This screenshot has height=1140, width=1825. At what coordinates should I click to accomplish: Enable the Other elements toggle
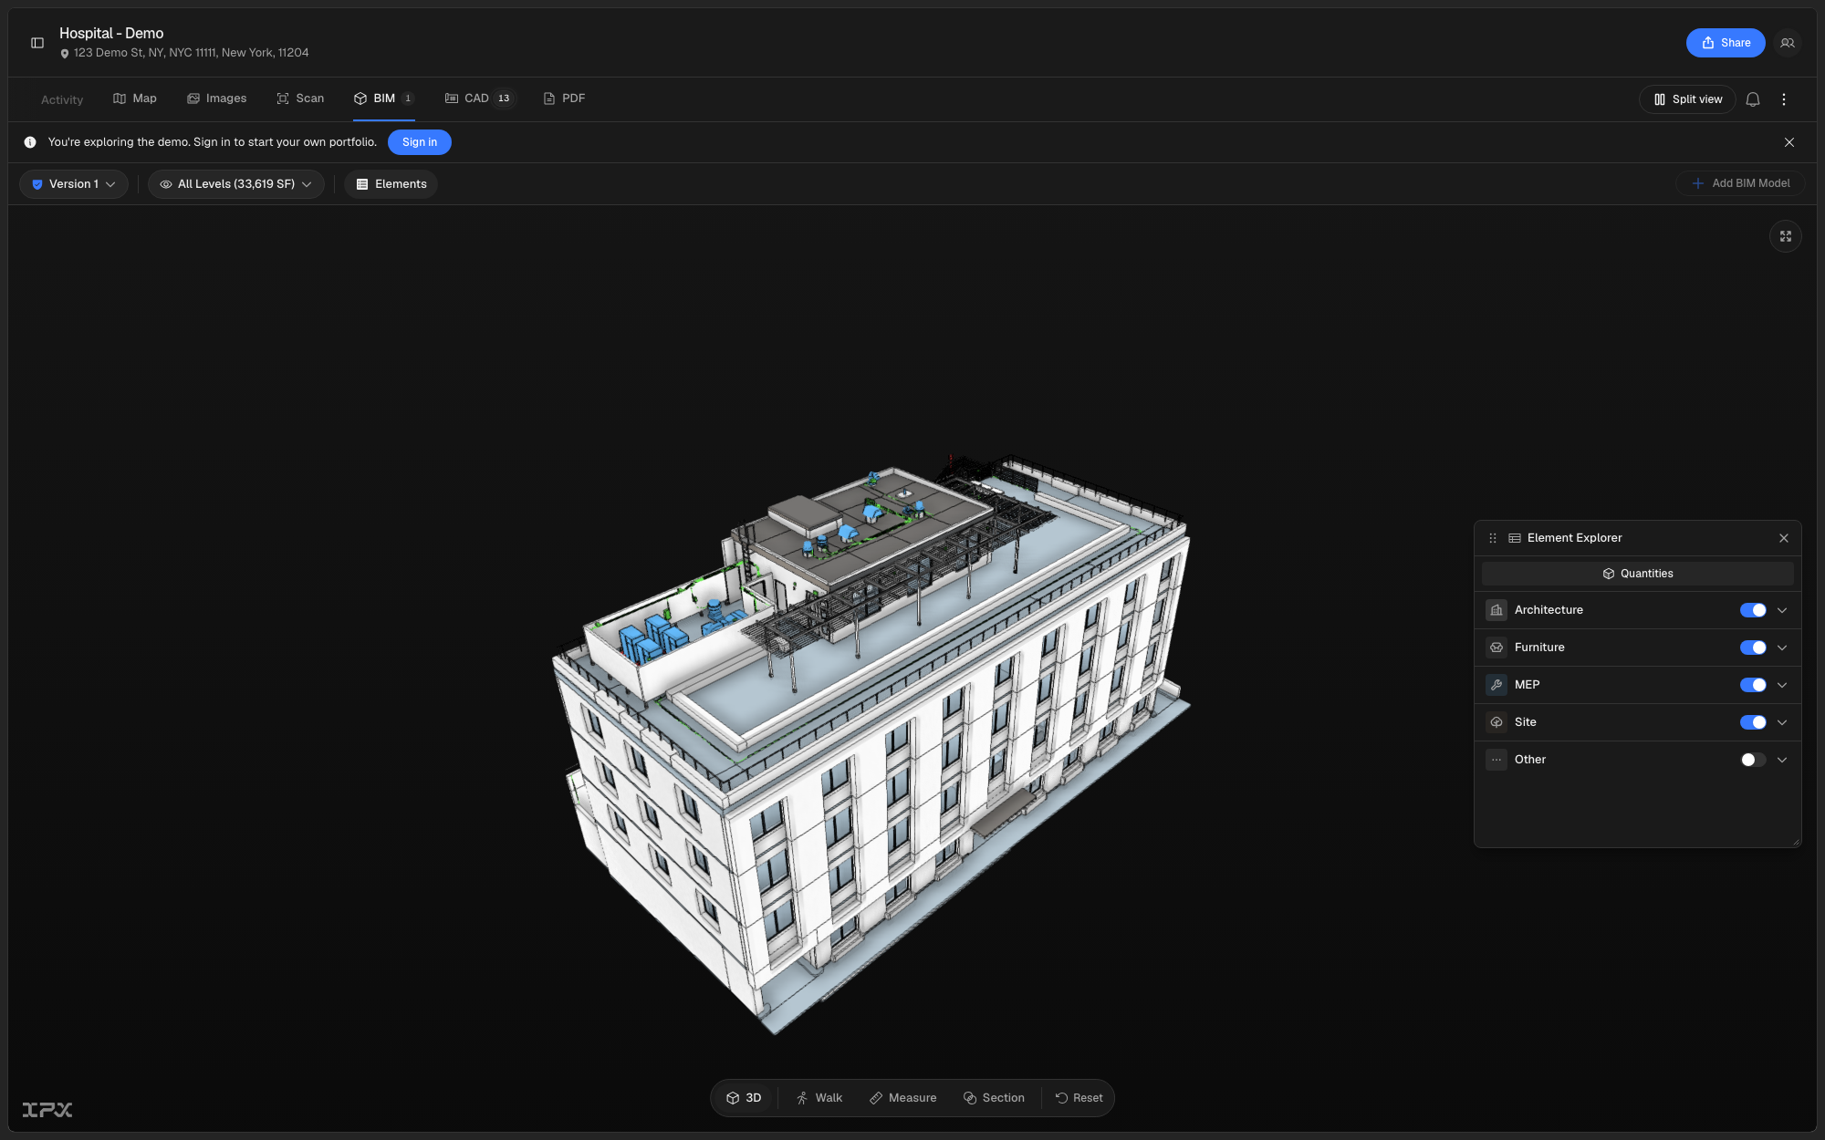(1753, 760)
